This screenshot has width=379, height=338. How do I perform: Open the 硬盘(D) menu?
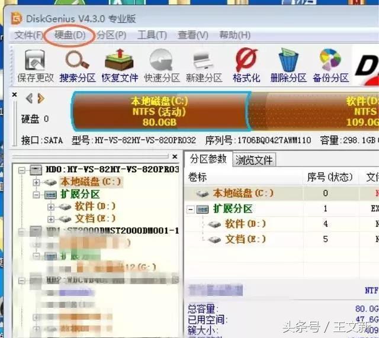tap(70, 36)
